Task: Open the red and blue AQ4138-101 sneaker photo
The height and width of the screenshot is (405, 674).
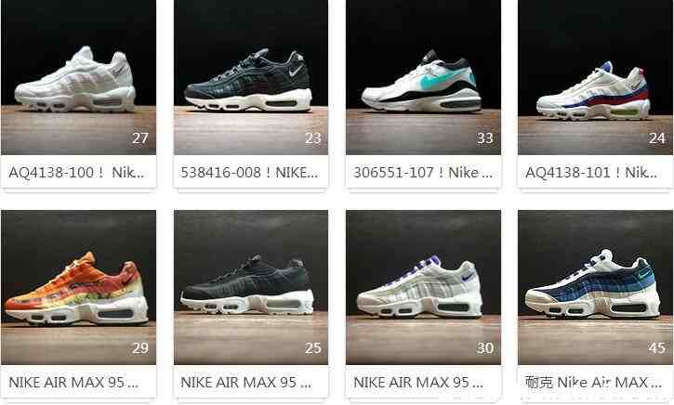Action: pos(595,77)
